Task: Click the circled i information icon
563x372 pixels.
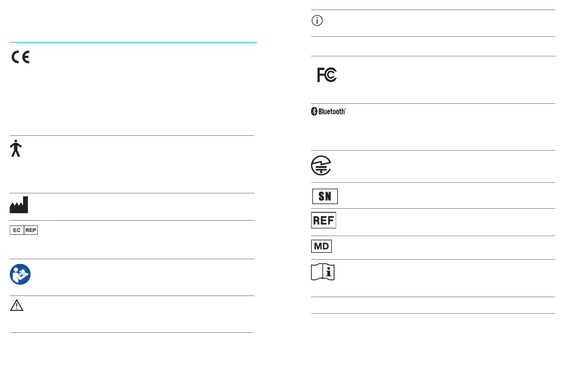Action: pyautogui.click(x=317, y=21)
